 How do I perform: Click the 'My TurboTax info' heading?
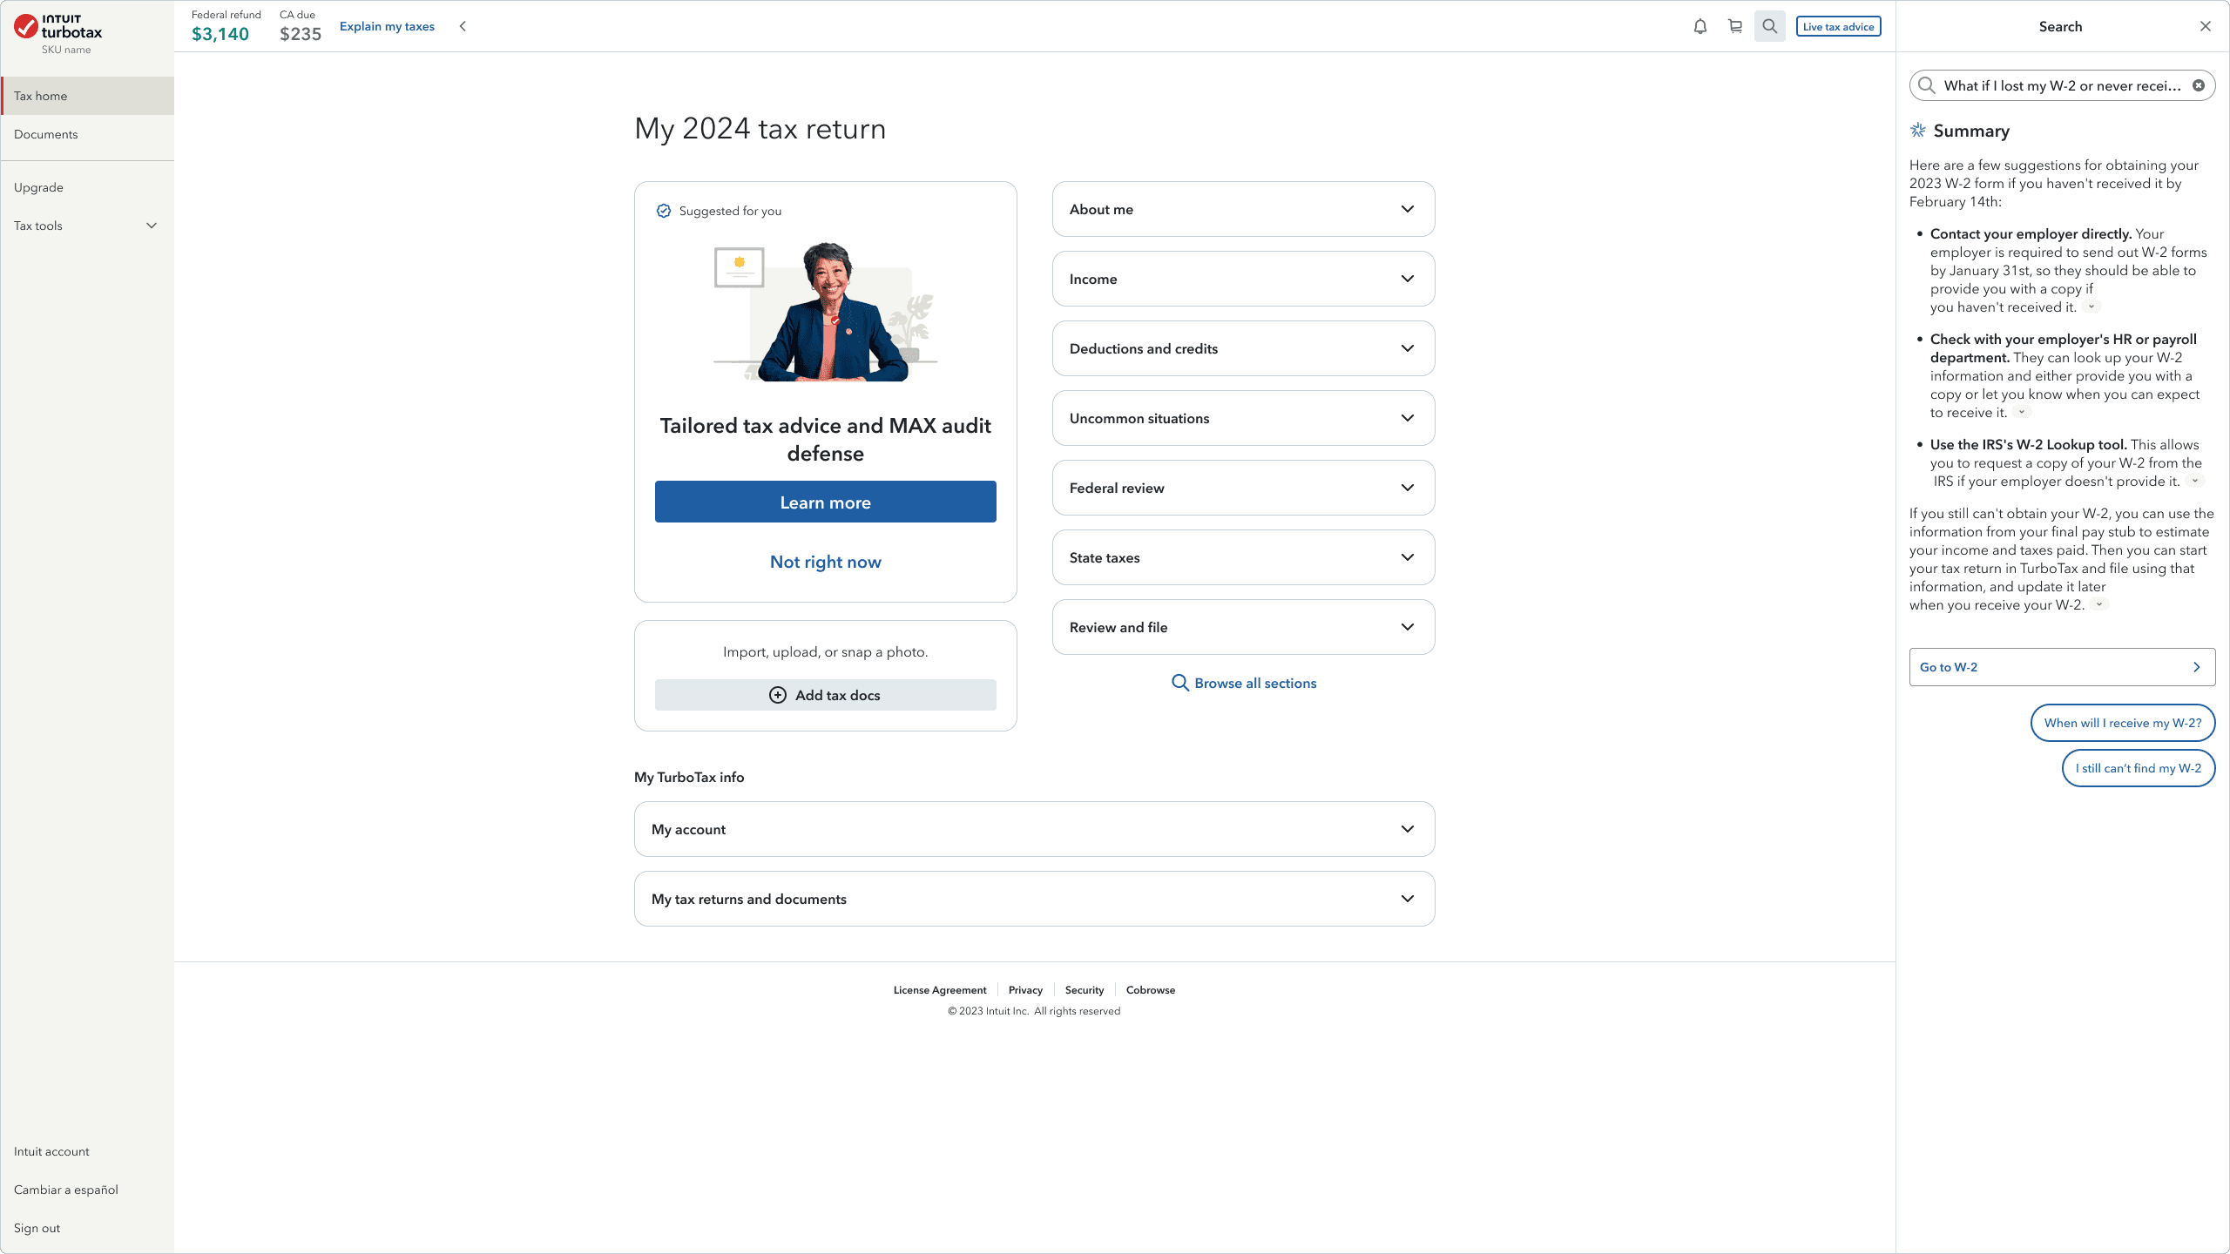[689, 777]
